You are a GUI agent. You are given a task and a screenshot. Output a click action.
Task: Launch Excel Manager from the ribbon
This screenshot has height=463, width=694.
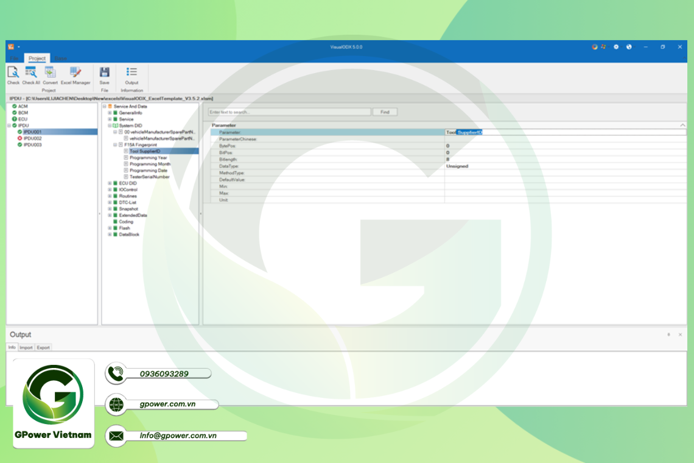(75, 76)
